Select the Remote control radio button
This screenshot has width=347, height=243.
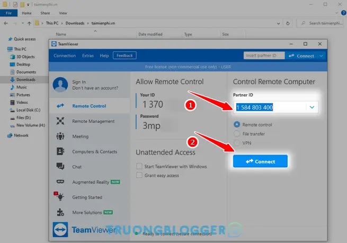[x=237, y=124]
